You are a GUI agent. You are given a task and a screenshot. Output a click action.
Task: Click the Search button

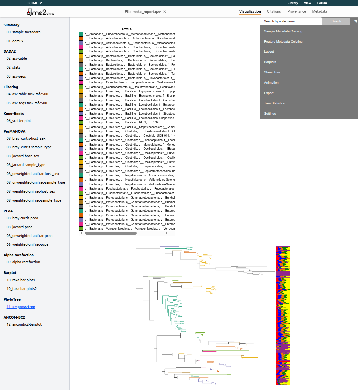(x=336, y=21)
